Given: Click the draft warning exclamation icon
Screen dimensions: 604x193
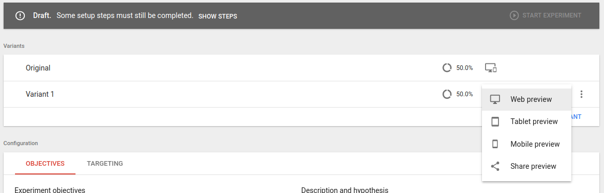Looking at the screenshot, I should click(20, 16).
